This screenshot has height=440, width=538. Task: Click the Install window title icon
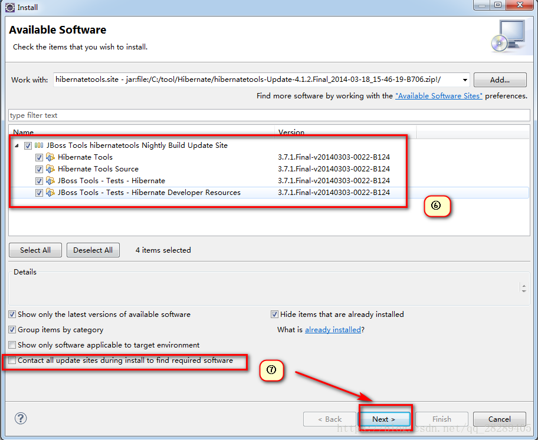coord(10,7)
